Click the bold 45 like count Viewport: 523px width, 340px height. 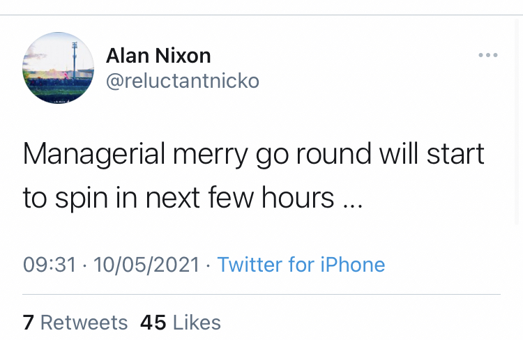tap(153, 323)
